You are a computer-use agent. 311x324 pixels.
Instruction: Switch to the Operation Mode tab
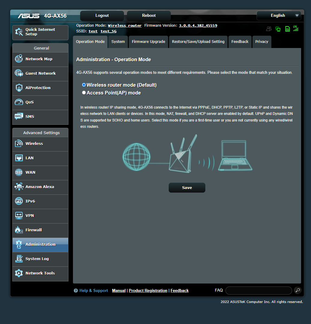tap(90, 42)
